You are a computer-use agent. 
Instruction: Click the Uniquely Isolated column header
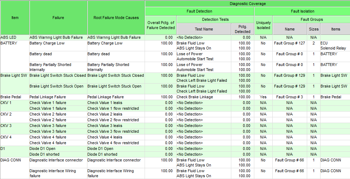[x=263, y=25]
